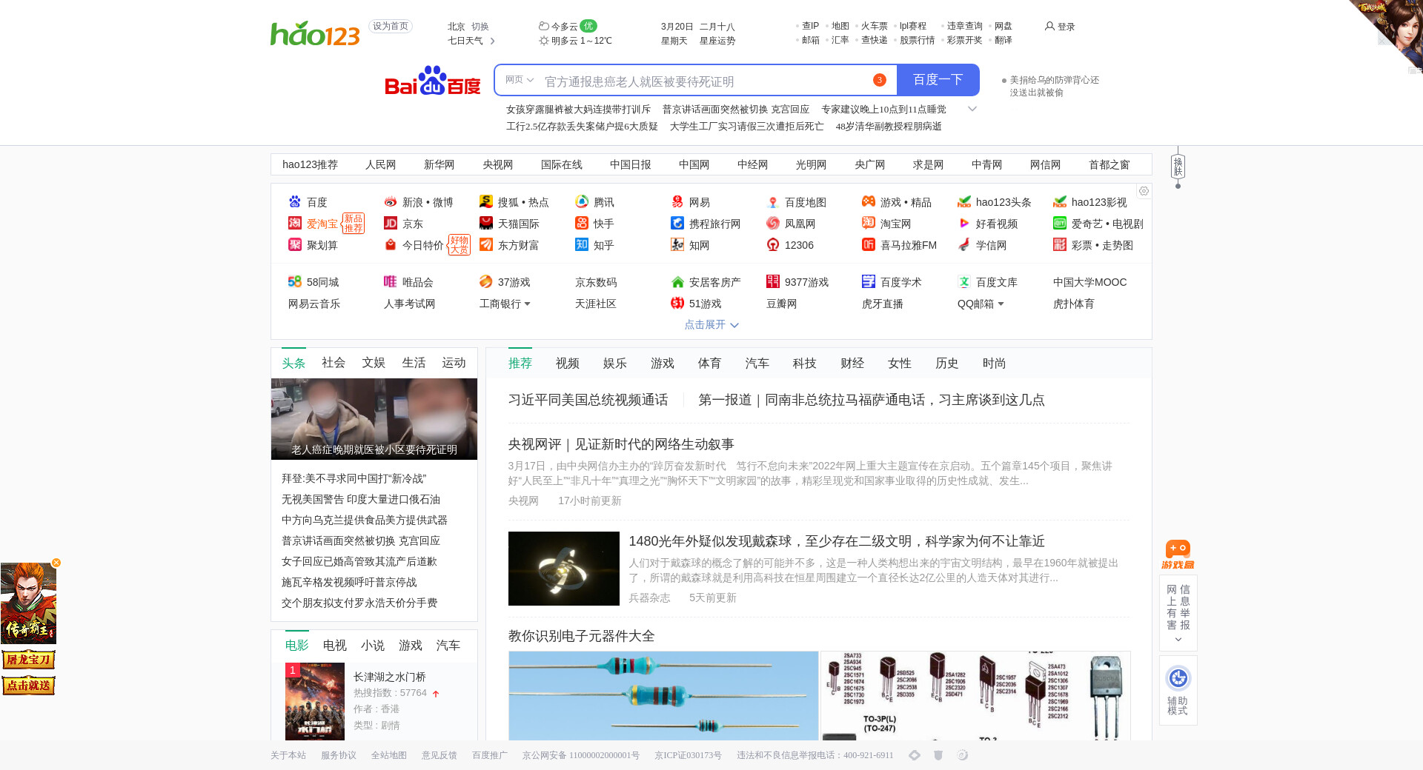Viewport: 1423px width, 770px height.
Task: Toggle the 换肤 skin switcher
Action: click(1178, 167)
